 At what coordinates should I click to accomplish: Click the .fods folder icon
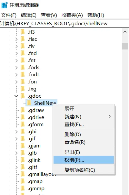click(x=23, y=68)
